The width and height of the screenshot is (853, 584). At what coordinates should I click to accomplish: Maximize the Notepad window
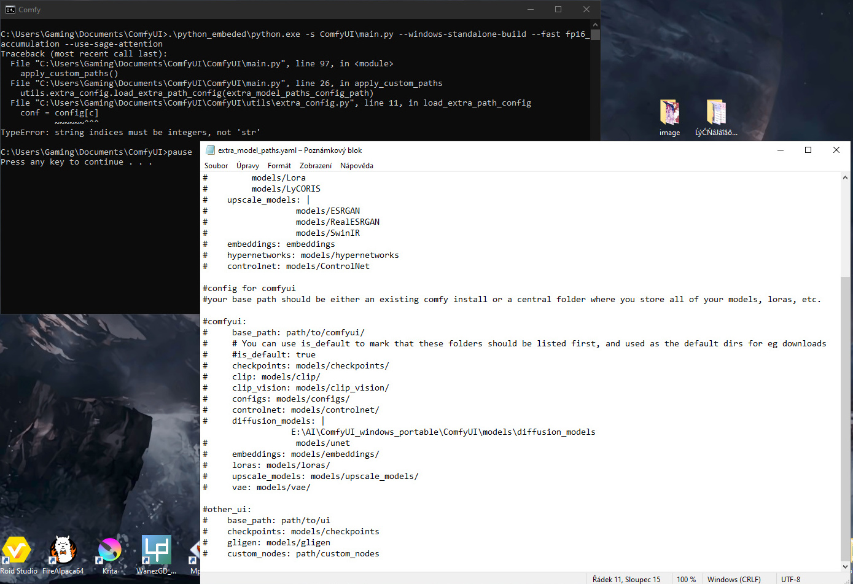(x=808, y=150)
